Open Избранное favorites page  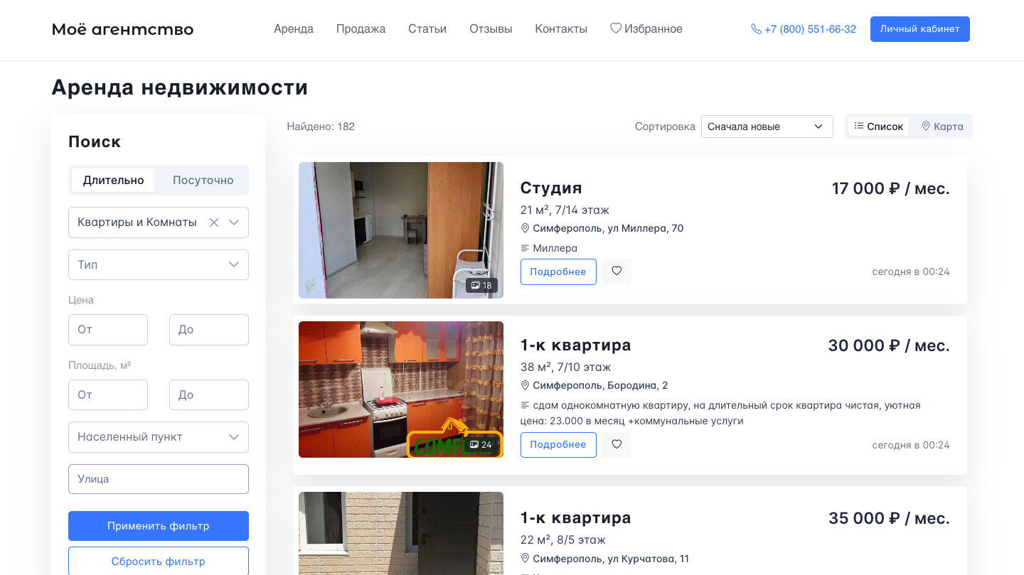pyautogui.click(x=646, y=29)
